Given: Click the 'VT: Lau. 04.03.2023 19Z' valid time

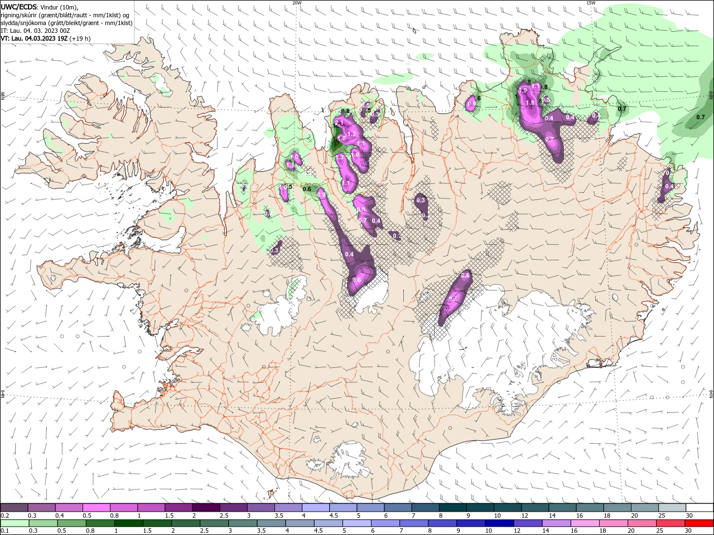Looking at the screenshot, I should coord(34,38).
